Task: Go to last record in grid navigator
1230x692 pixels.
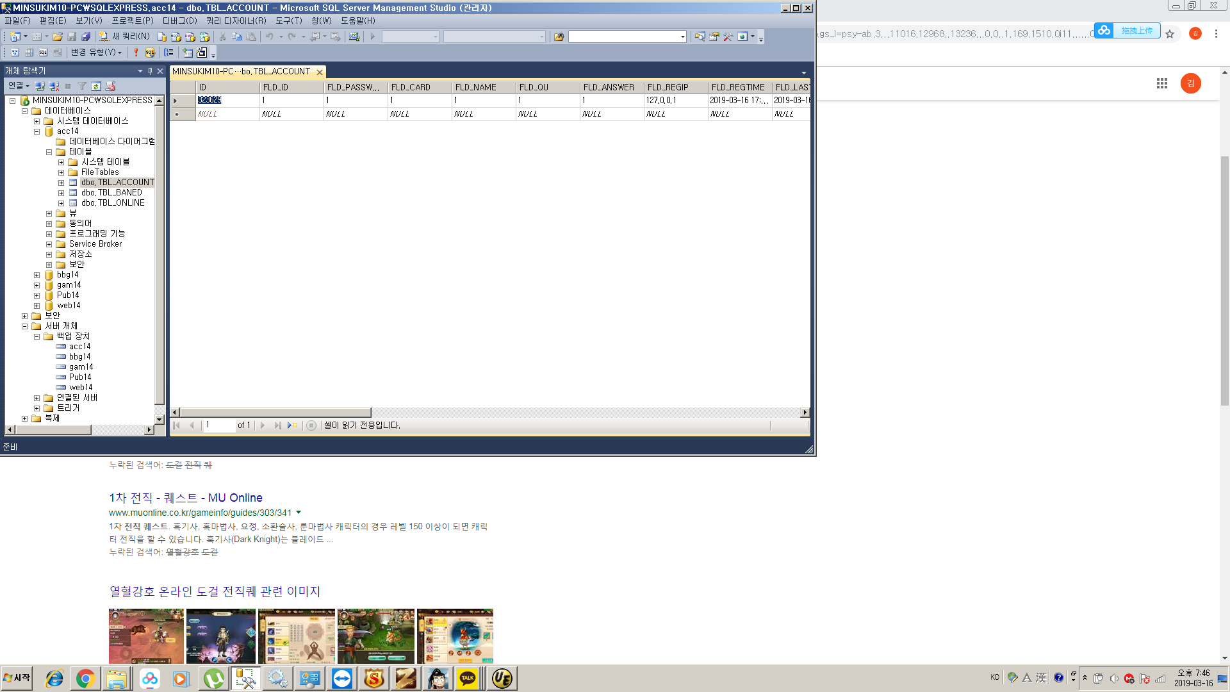Action: pyautogui.click(x=277, y=425)
